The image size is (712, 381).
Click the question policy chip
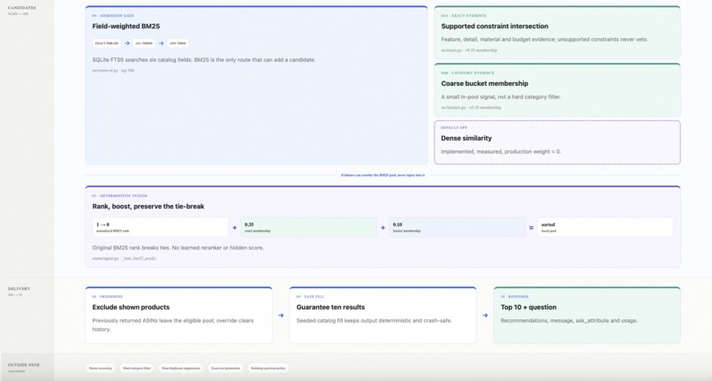(x=269, y=369)
